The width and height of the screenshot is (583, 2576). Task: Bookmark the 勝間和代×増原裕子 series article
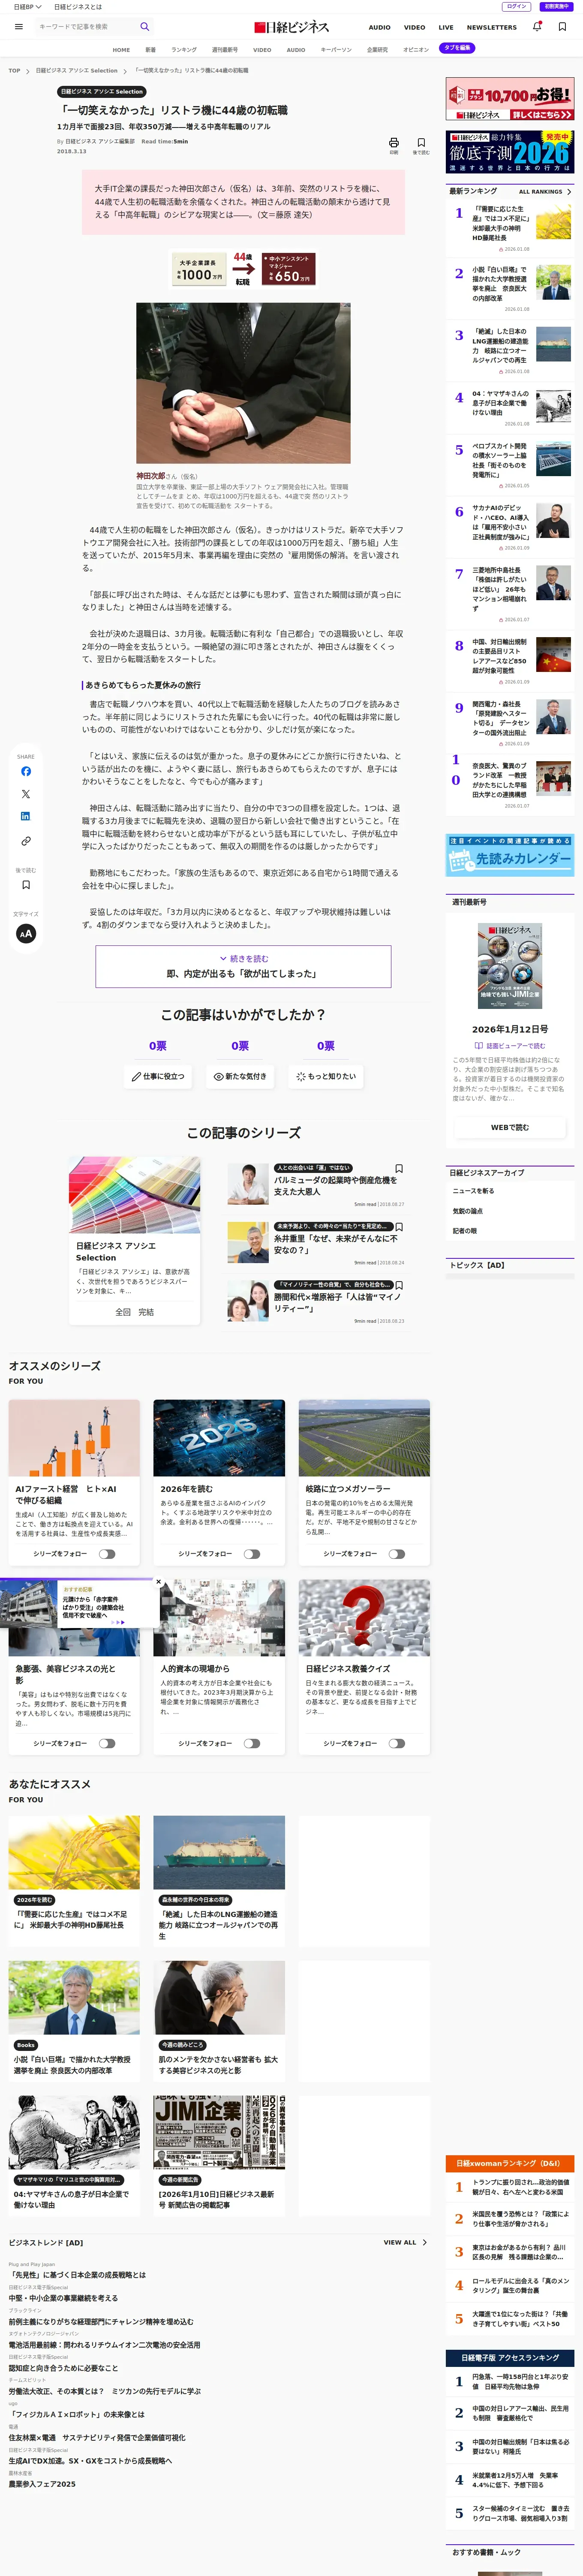tap(400, 1285)
